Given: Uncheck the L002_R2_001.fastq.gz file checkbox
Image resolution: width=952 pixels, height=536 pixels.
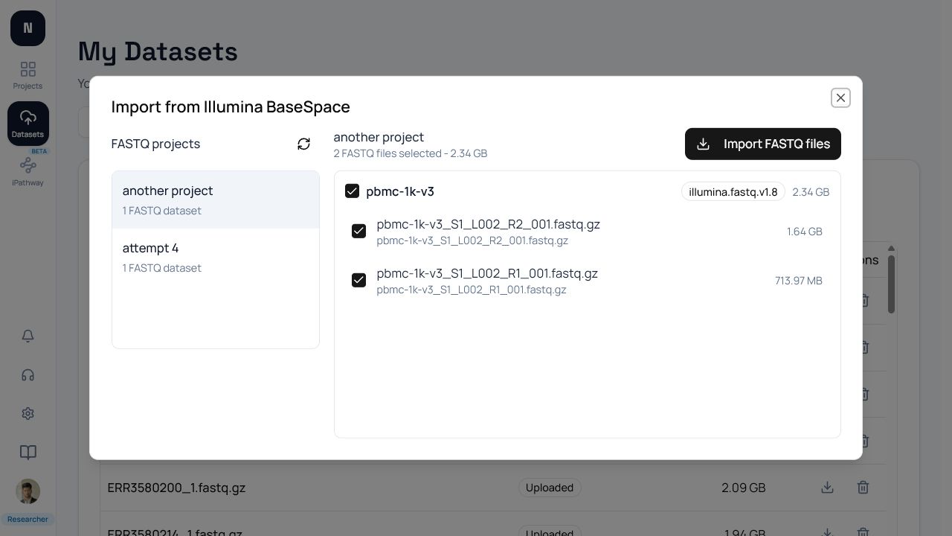Looking at the screenshot, I should pos(359,232).
